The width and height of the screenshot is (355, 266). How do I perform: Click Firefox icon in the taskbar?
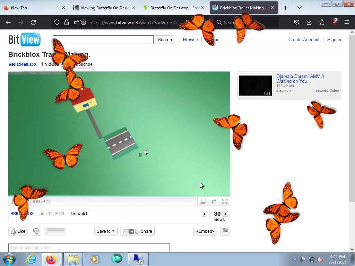coord(51,259)
